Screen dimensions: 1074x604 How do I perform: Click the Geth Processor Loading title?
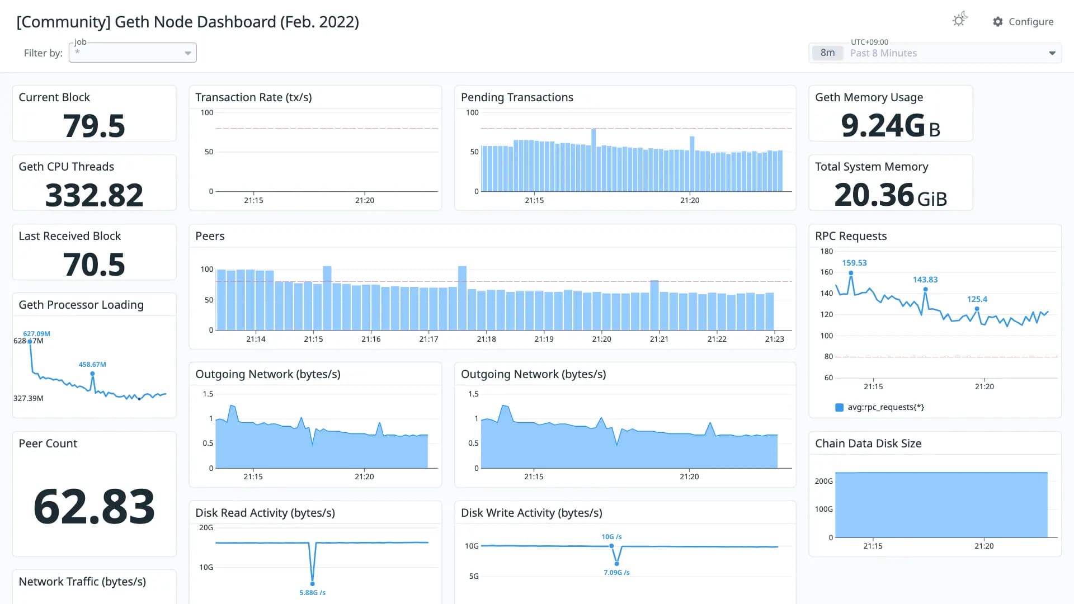pyautogui.click(x=81, y=305)
